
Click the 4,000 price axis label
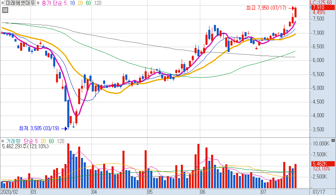click(x=318, y=116)
